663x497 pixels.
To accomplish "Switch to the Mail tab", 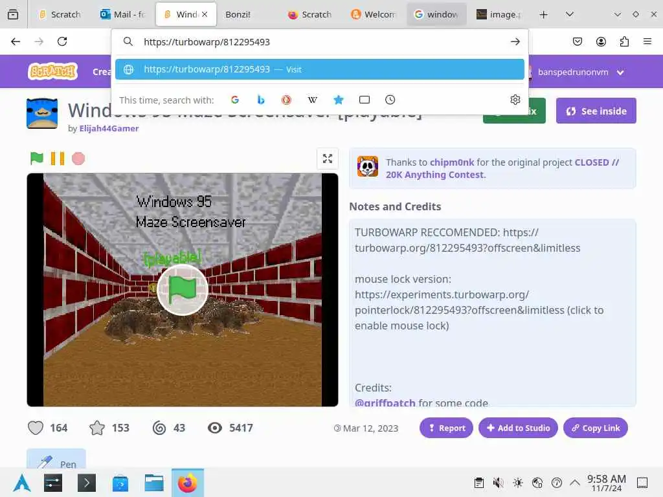I will (122, 14).
